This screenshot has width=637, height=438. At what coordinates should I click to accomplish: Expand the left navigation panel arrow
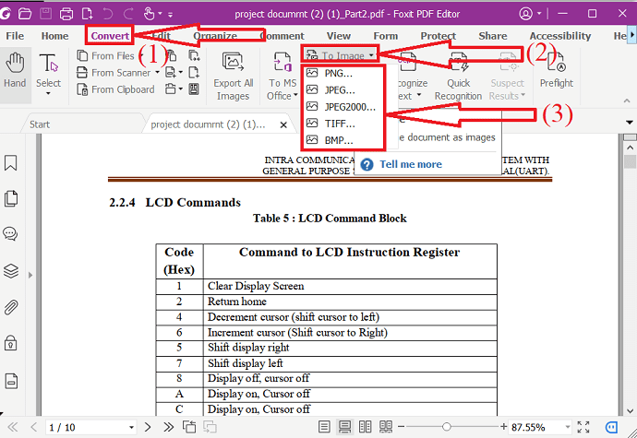[x=30, y=275]
